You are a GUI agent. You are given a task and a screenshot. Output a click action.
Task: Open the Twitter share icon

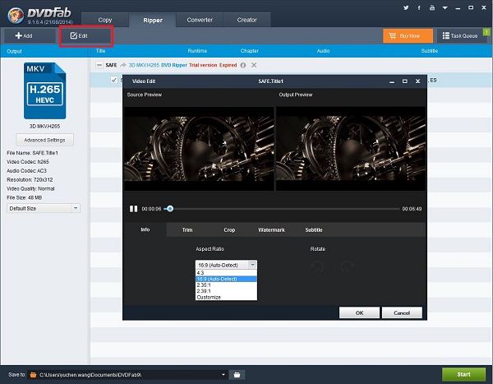coord(406,8)
